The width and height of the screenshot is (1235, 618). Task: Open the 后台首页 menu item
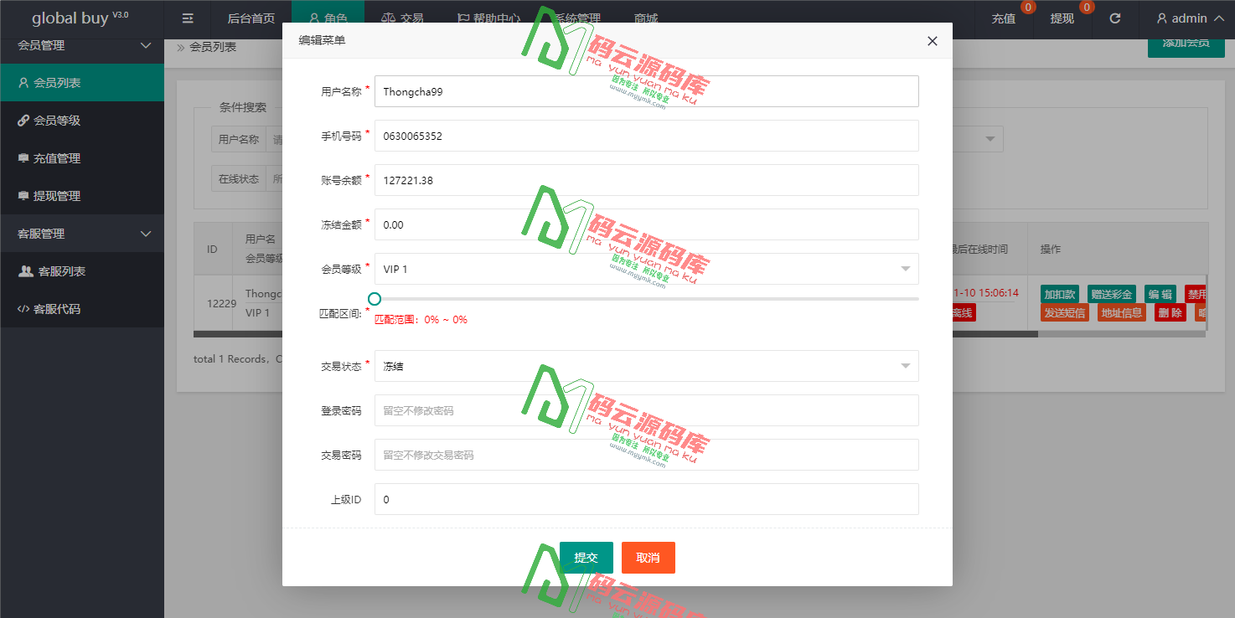pos(251,17)
